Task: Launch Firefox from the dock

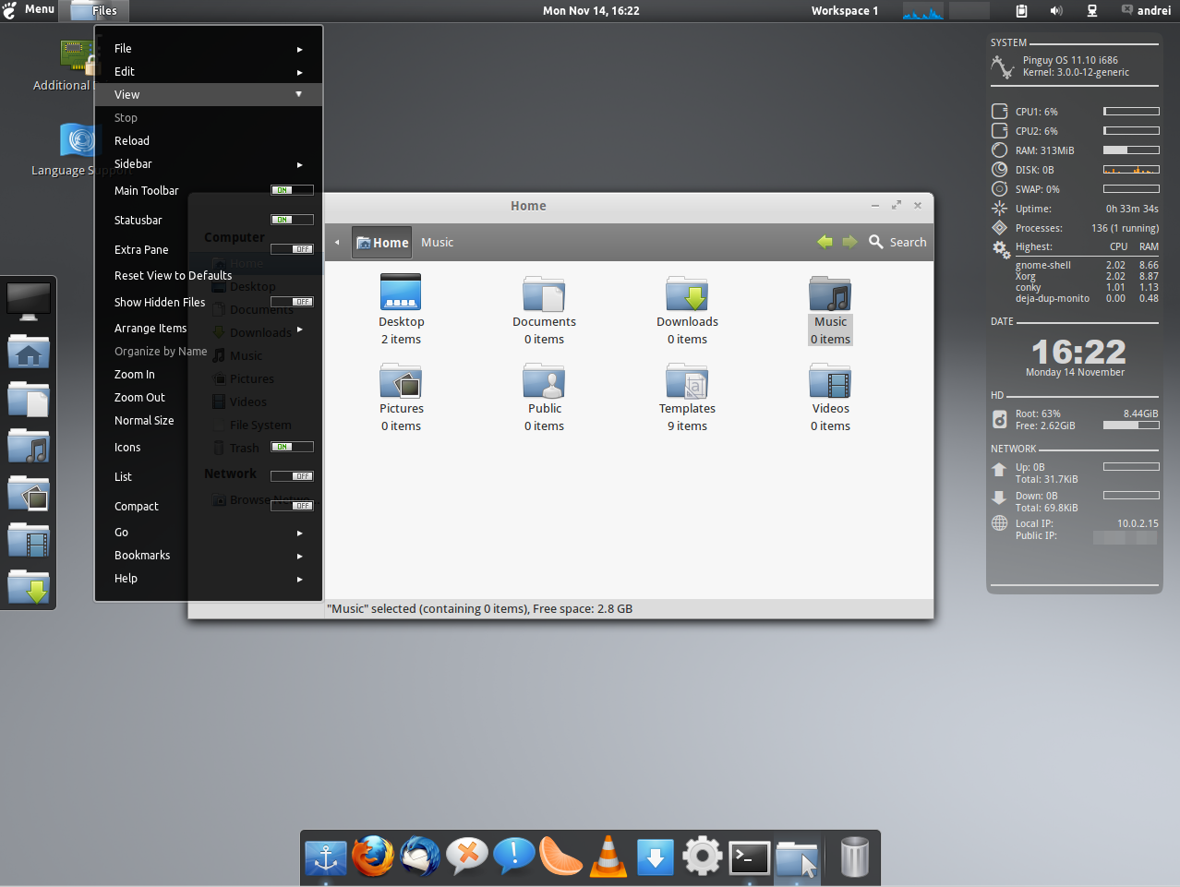Action: point(373,857)
